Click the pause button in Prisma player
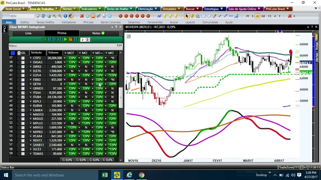Image resolution: width=321 pixels, height=180 pixels. (x=75, y=39)
